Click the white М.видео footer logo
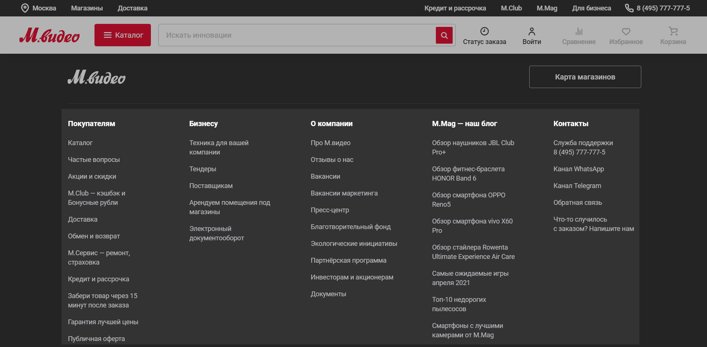Screen dimensions: 707x347 pos(96,77)
